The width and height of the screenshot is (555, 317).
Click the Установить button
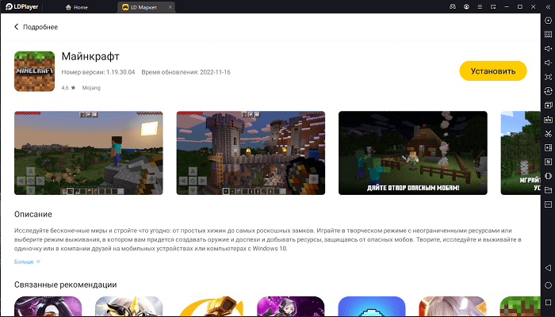pos(493,71)
